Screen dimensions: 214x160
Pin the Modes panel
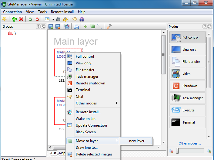(205, 26)
